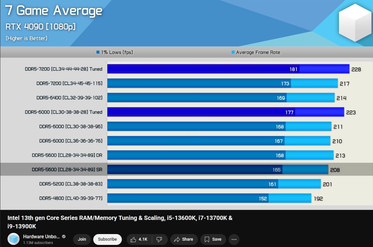The width and height of the screenshot is (373, 247).
Task: Click the Average Frame Rate legend swatch
Action: click(x=233, y=52)
